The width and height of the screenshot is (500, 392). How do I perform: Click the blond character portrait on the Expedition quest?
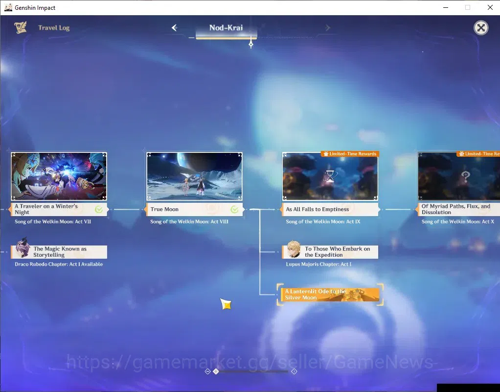(294, 249)
